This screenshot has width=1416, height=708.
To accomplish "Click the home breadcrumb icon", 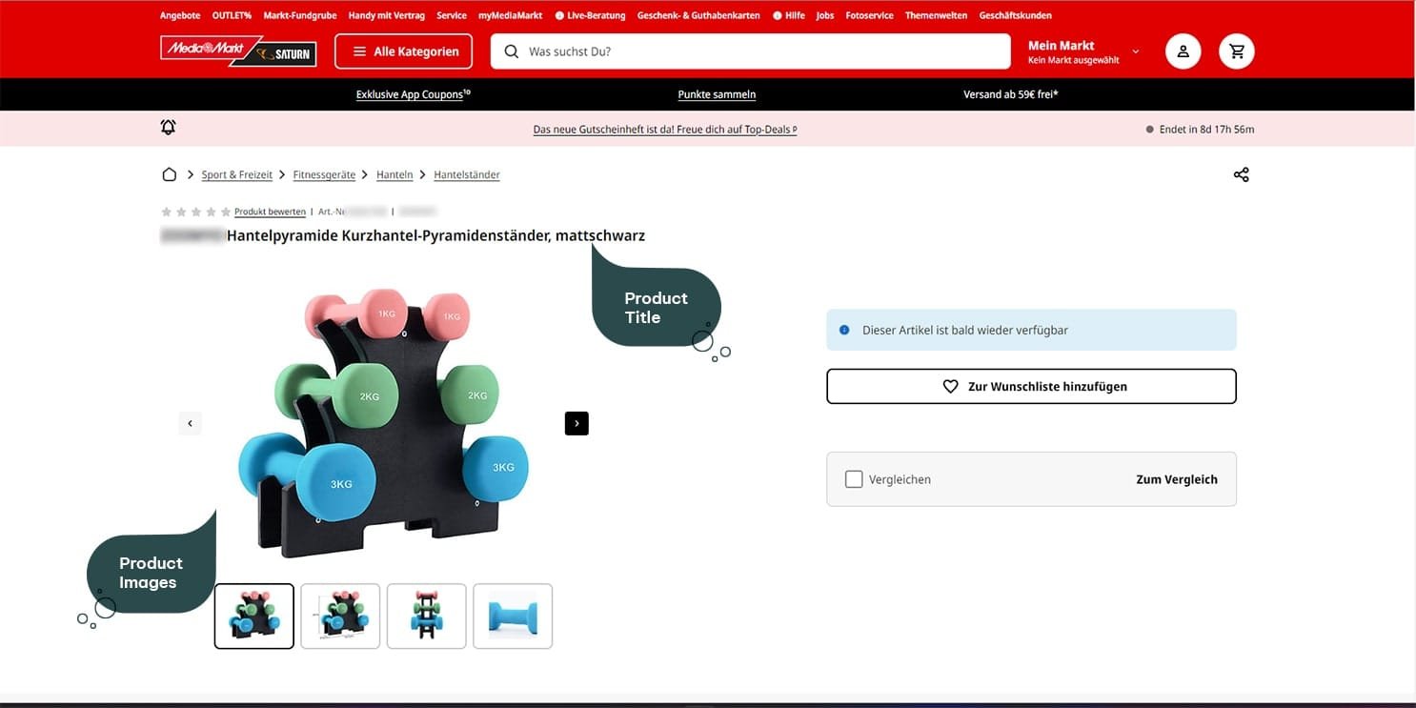I will tap(170, 174).
